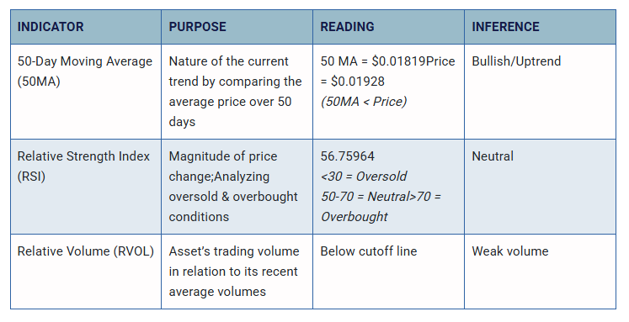Click the 'Asset's trading volume' purpose cell

coord(237,272)
